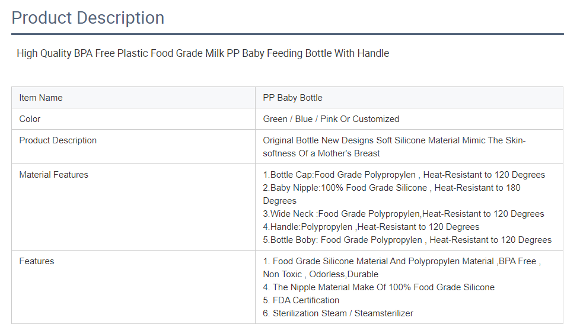This screenshot has width=564, height=324.
Task: Click the Product Description heading
Action: (x=88, y=18)
